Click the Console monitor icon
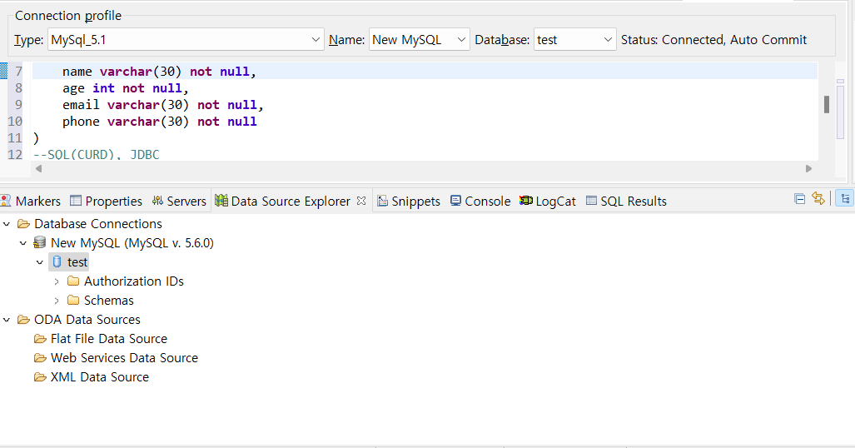 pyautogui.click(x=456, y=201)
